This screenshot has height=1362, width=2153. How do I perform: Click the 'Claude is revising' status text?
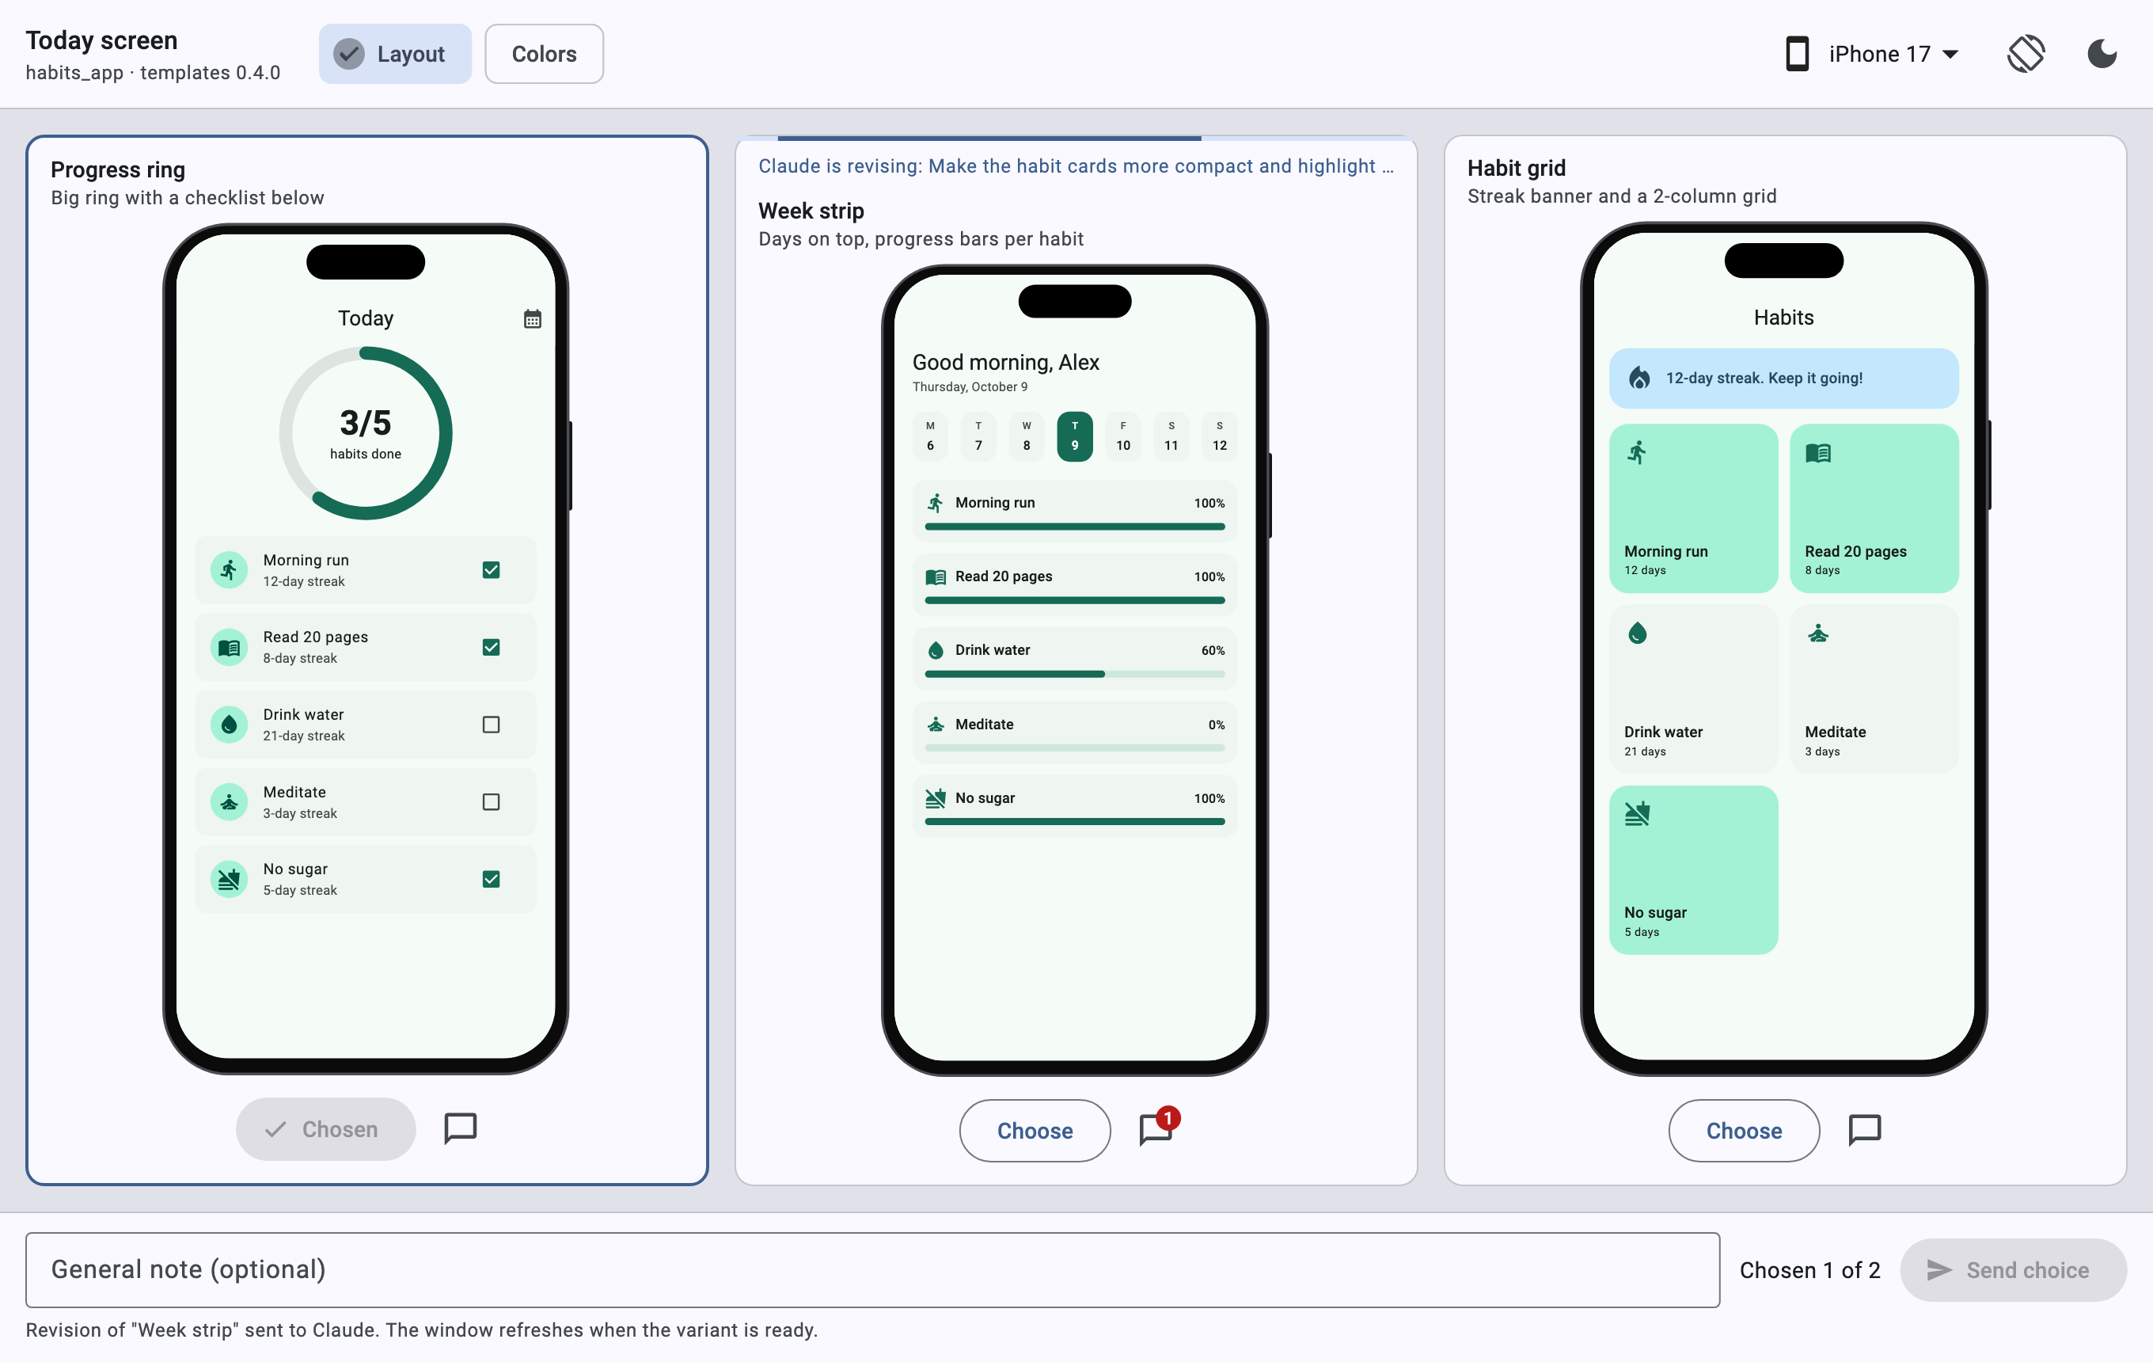tap(1076, 165)
